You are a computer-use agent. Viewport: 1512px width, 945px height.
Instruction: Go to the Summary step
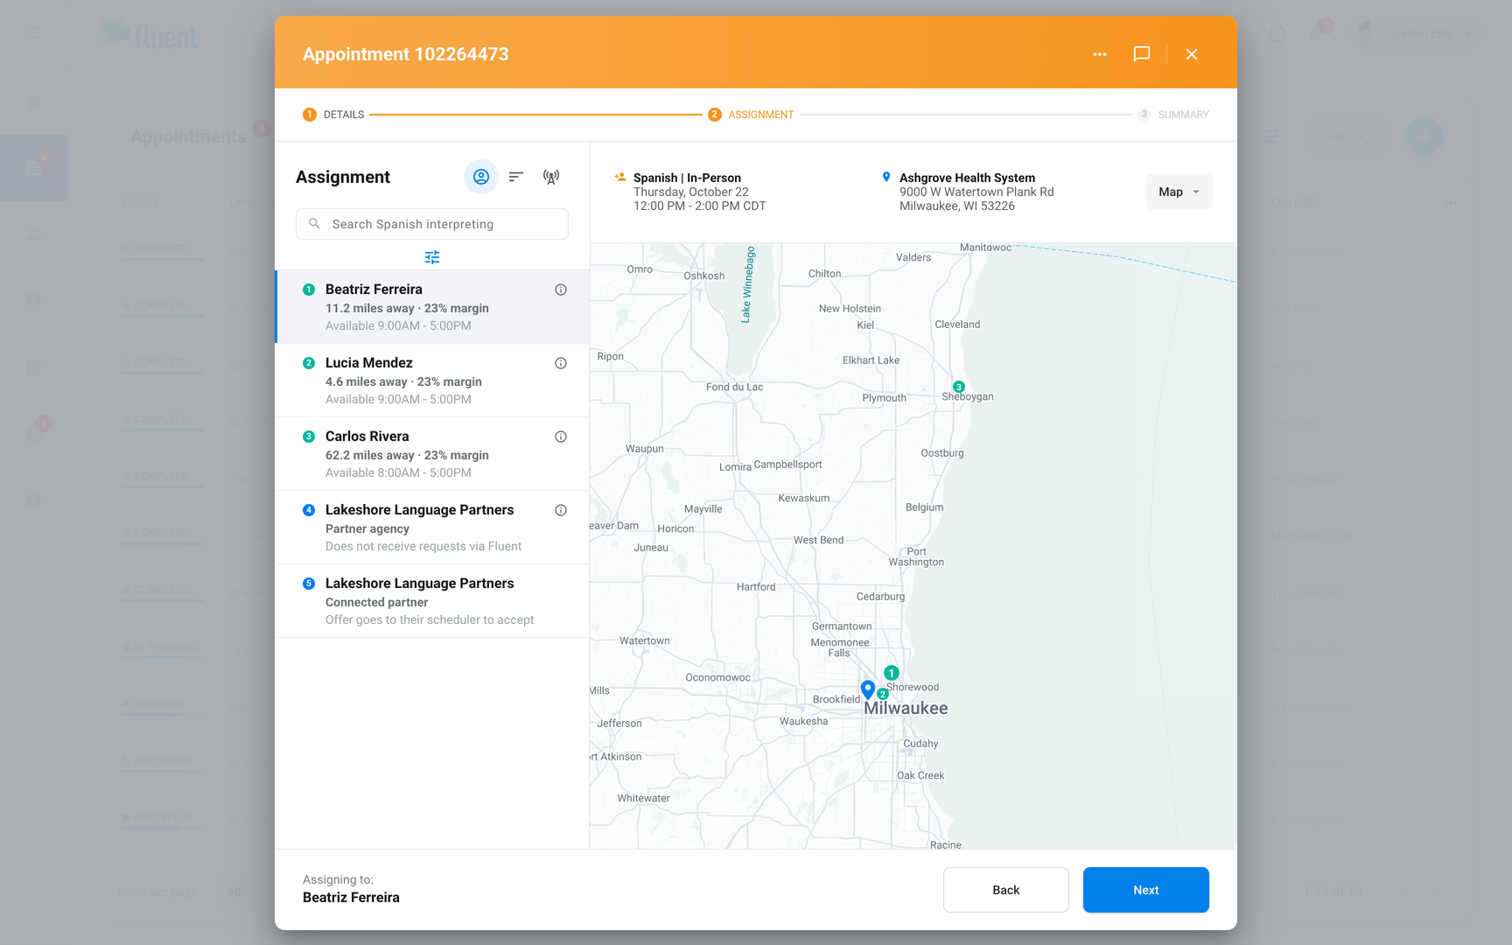point(1173,115)
